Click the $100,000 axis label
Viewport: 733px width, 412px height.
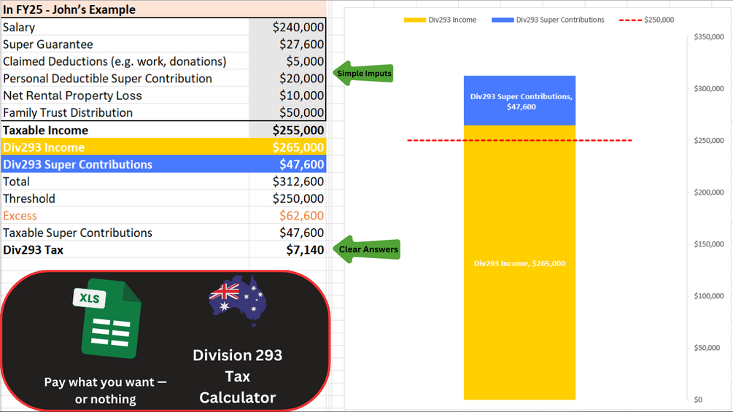coord(709,295)
